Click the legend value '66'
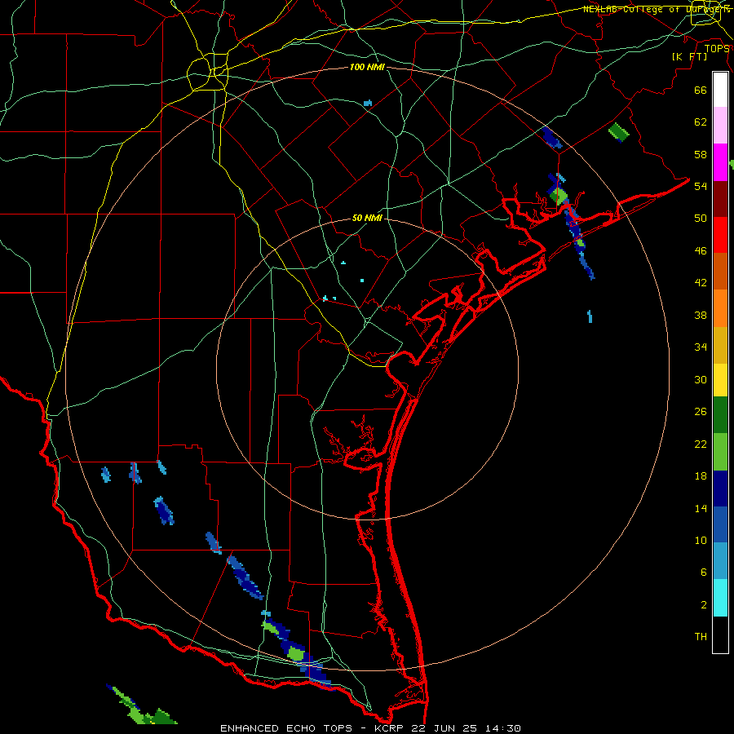This screenshot has height=734, width=734. coord(701,91)
